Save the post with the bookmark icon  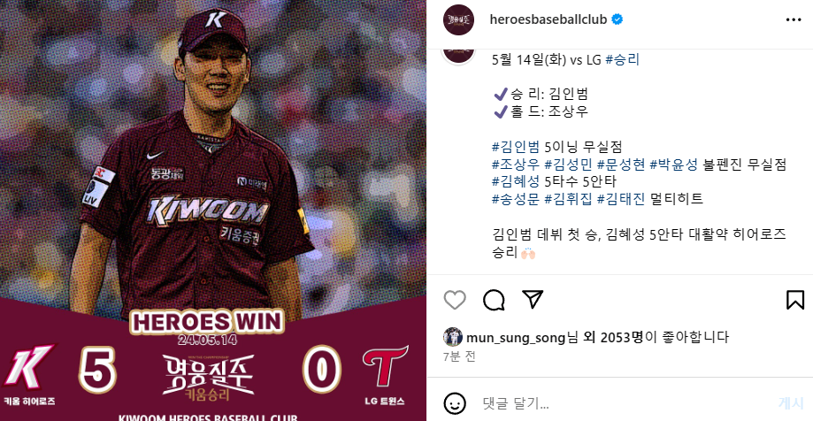794,300
